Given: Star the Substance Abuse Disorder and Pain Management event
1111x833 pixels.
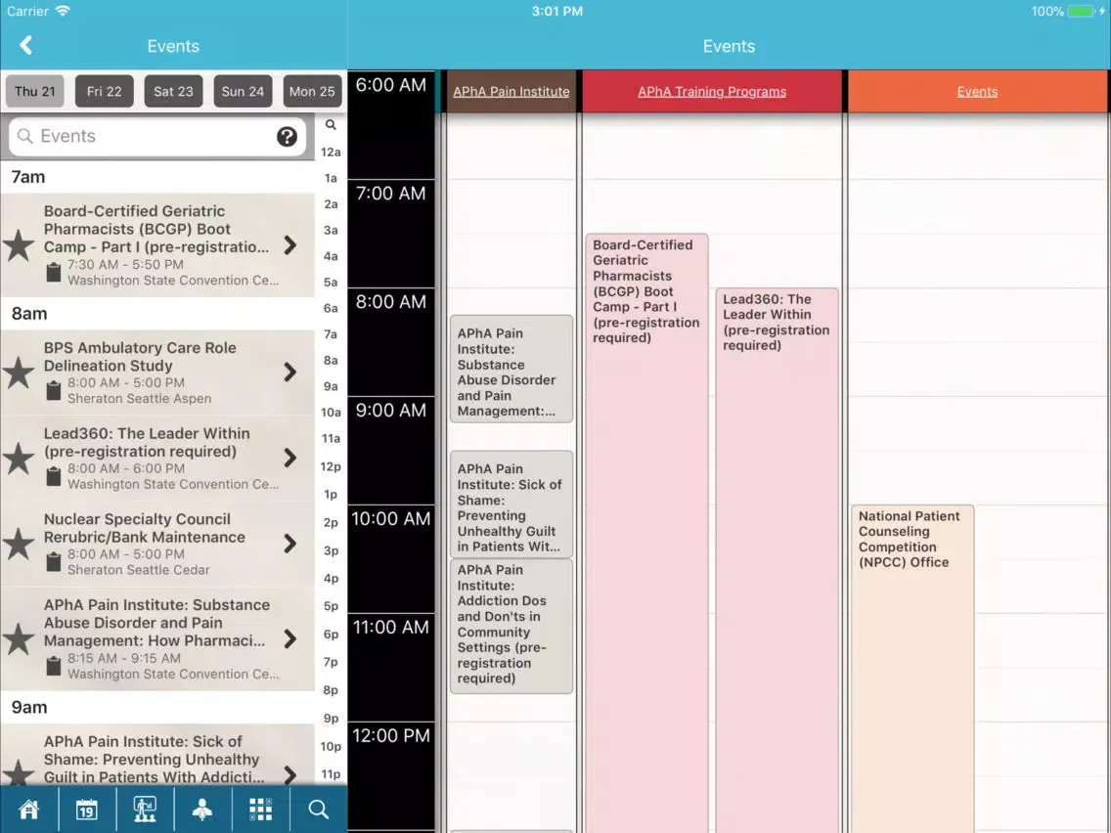Looking at the screenshot, I should coord(19,638).
